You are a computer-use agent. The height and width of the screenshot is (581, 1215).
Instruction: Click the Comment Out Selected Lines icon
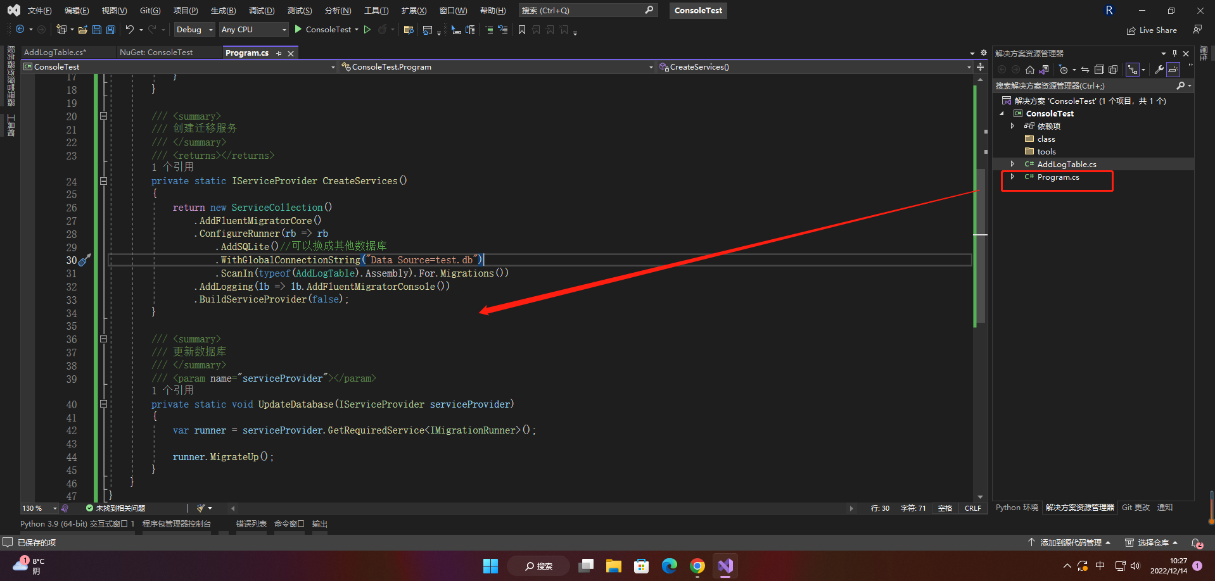coord(489,30)
